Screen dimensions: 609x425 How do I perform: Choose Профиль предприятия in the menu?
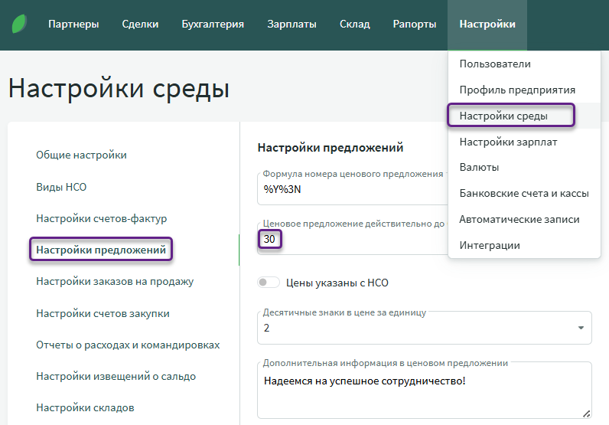coord(517,90)
